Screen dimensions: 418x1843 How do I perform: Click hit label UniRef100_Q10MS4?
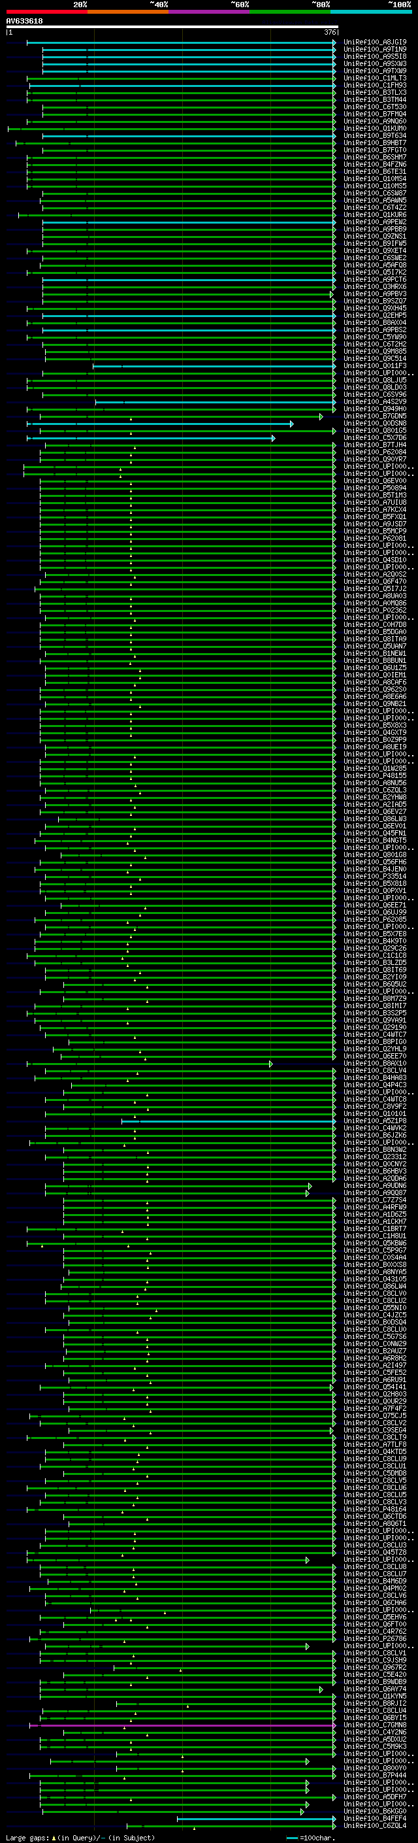click(x=375, y=179)
